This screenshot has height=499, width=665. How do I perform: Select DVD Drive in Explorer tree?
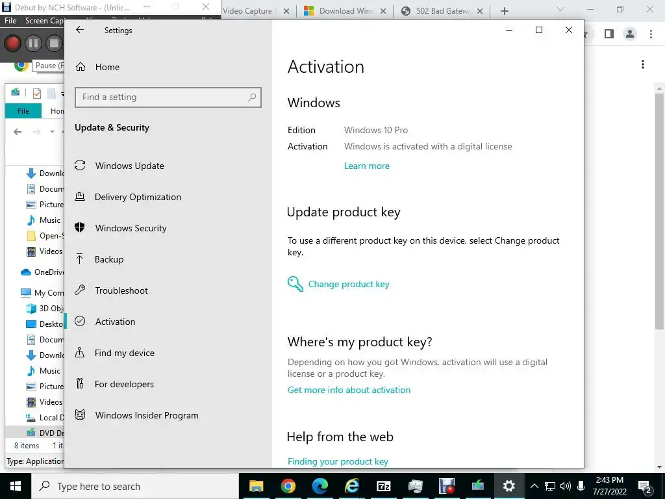[45, 433]
